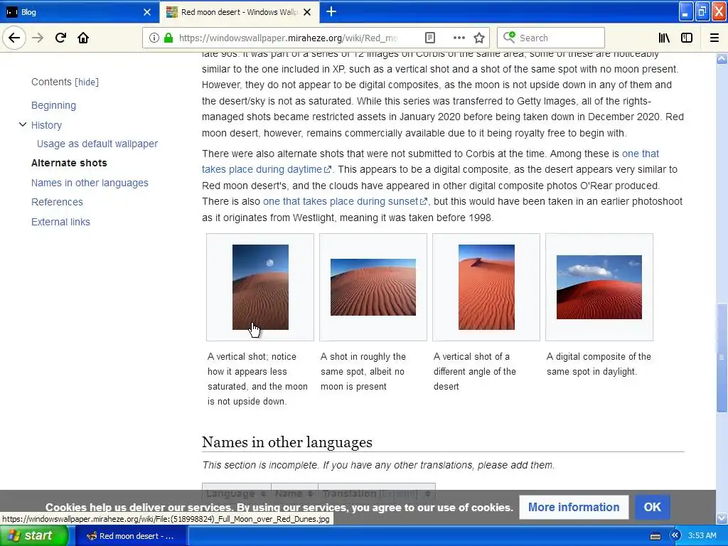Screen dimensions: 728x546
Task: Open vertical shot with moon thumbnail
Action: click(x=260, y=287)
